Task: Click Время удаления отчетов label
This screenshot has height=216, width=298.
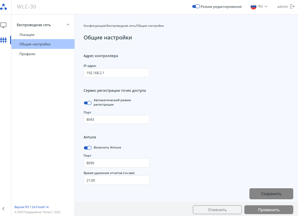Action: pos(109,173)
